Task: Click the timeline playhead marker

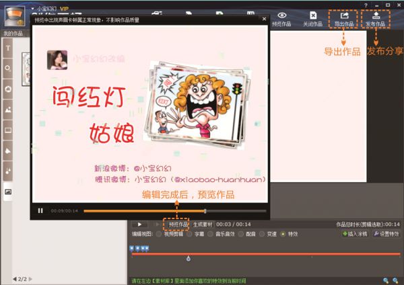Action: coord(189,258)
